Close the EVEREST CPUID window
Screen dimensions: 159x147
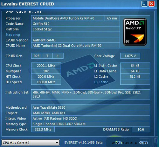click(x=151, y=4)
